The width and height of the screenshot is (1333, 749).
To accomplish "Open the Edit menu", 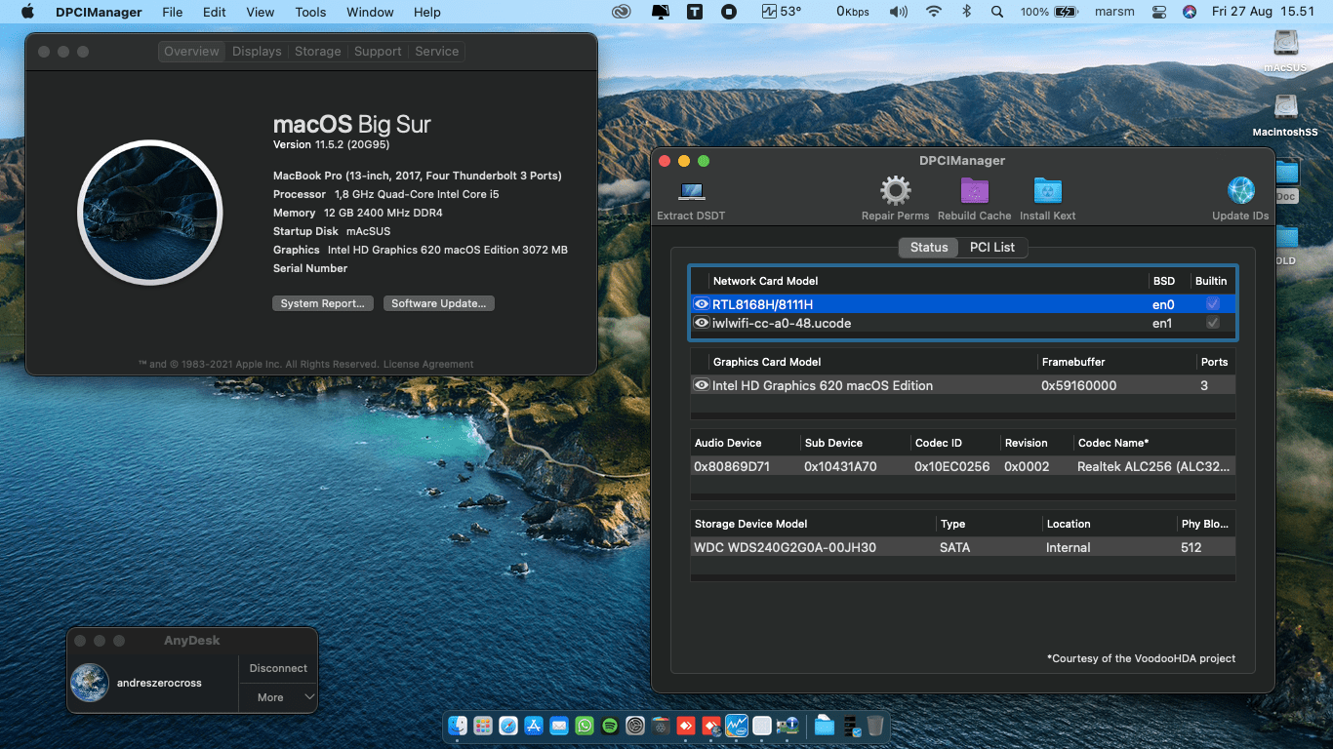I will pos(215,12).
